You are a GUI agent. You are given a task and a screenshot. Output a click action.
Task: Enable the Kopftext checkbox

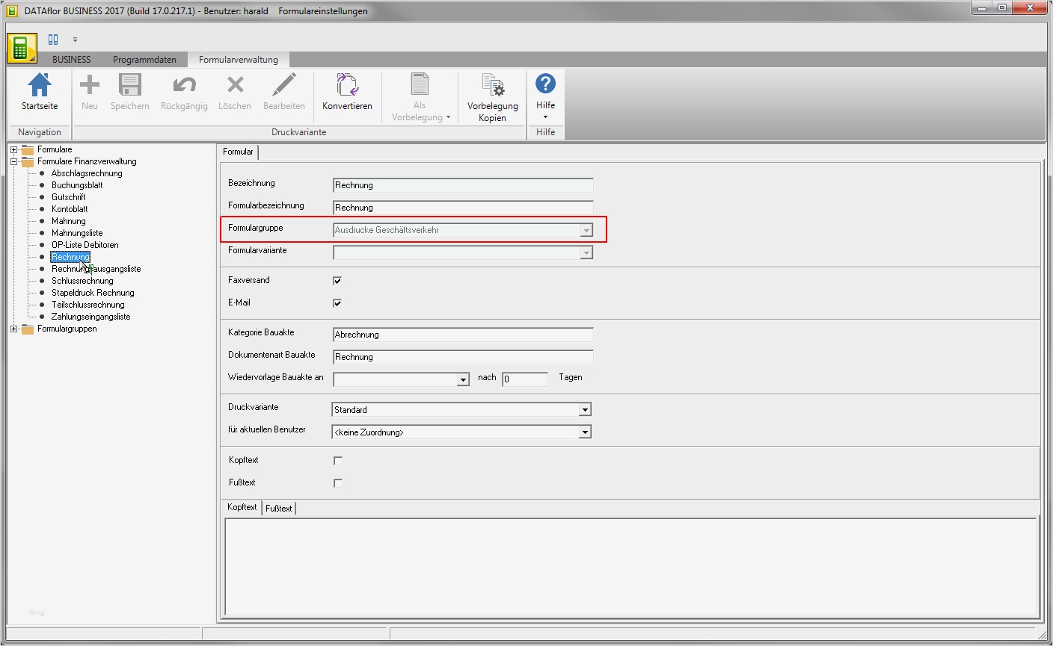pos(337,461)
